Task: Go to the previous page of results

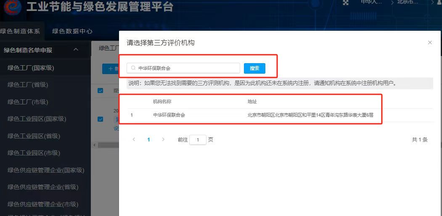Action: click(x=134, y=139)
